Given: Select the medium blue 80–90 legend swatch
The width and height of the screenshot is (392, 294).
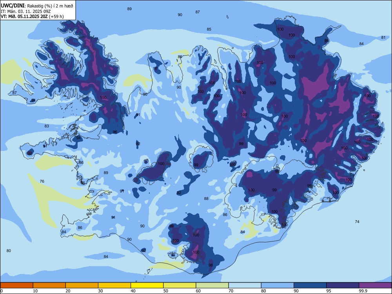Looking at the screenshot, I should [278, 285].
